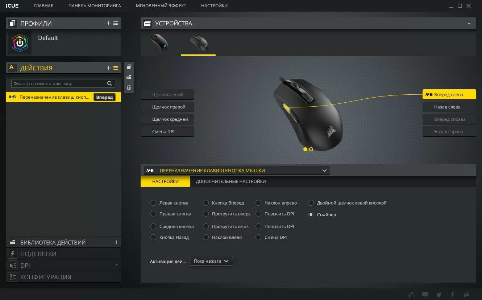Viewport: 482px width, 300px height.
Task: Click the plus icon in Профили header
Action: coord(108,23)
